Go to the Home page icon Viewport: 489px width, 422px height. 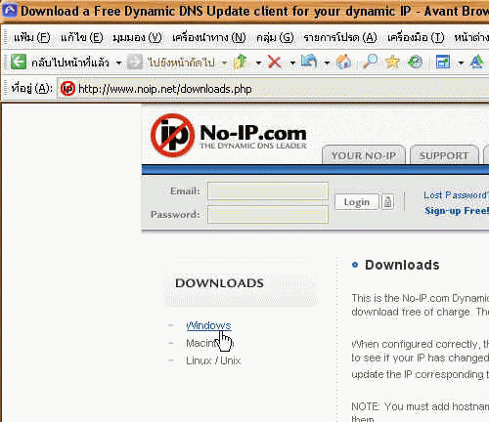point(343,62)
